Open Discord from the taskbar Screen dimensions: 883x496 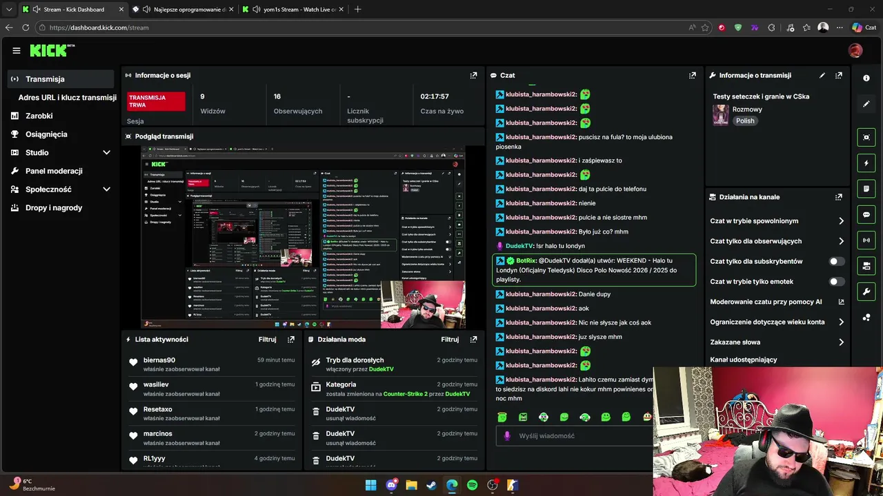tap(392, 485)
